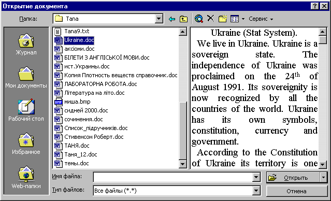Click the Word icon beside темы.doc
Screen dimensions: 331x201
[58, 163]
